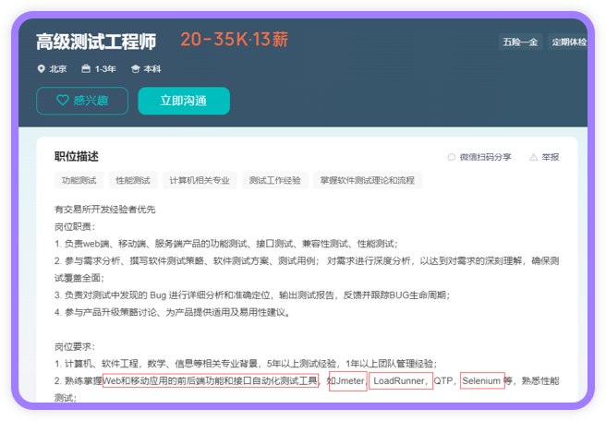
Task: Click the job title 高级测试工程师
Action: coord(96,42)
